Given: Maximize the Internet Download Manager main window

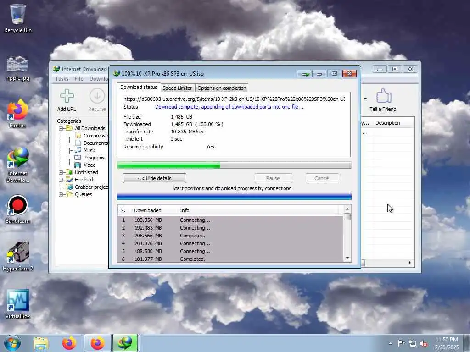Looking at the screenshot, I should (395, 69).
